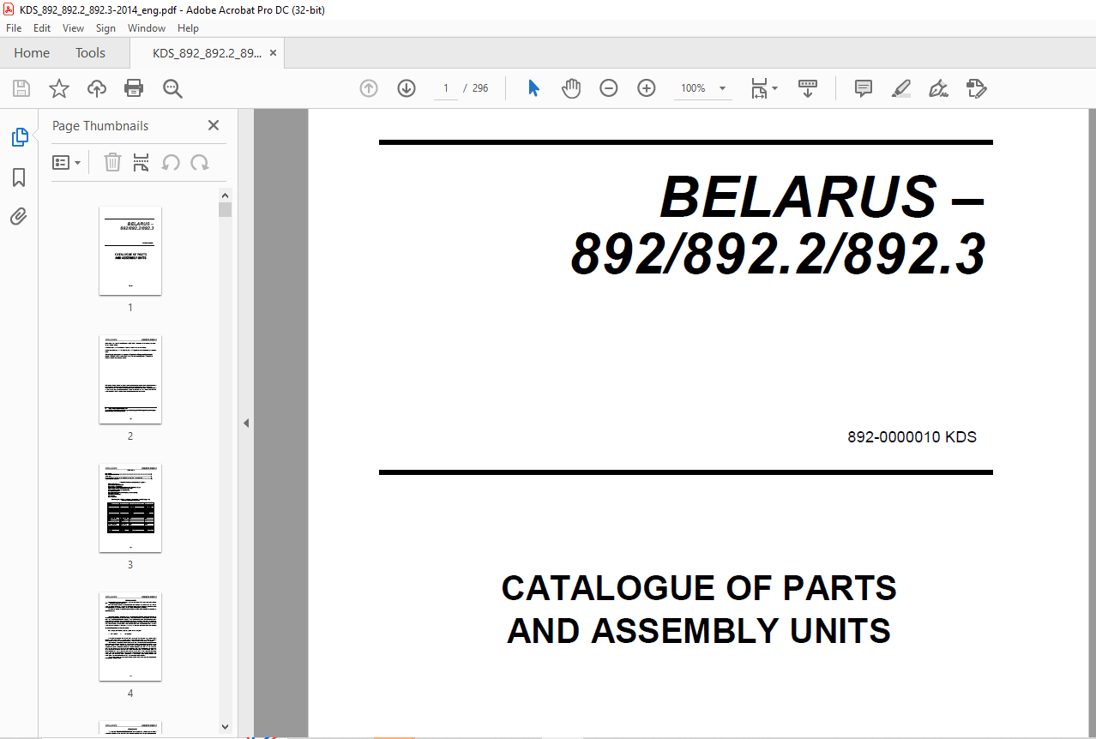Click the AND ASSEMBLY UNITS heading

coord(699,631)
